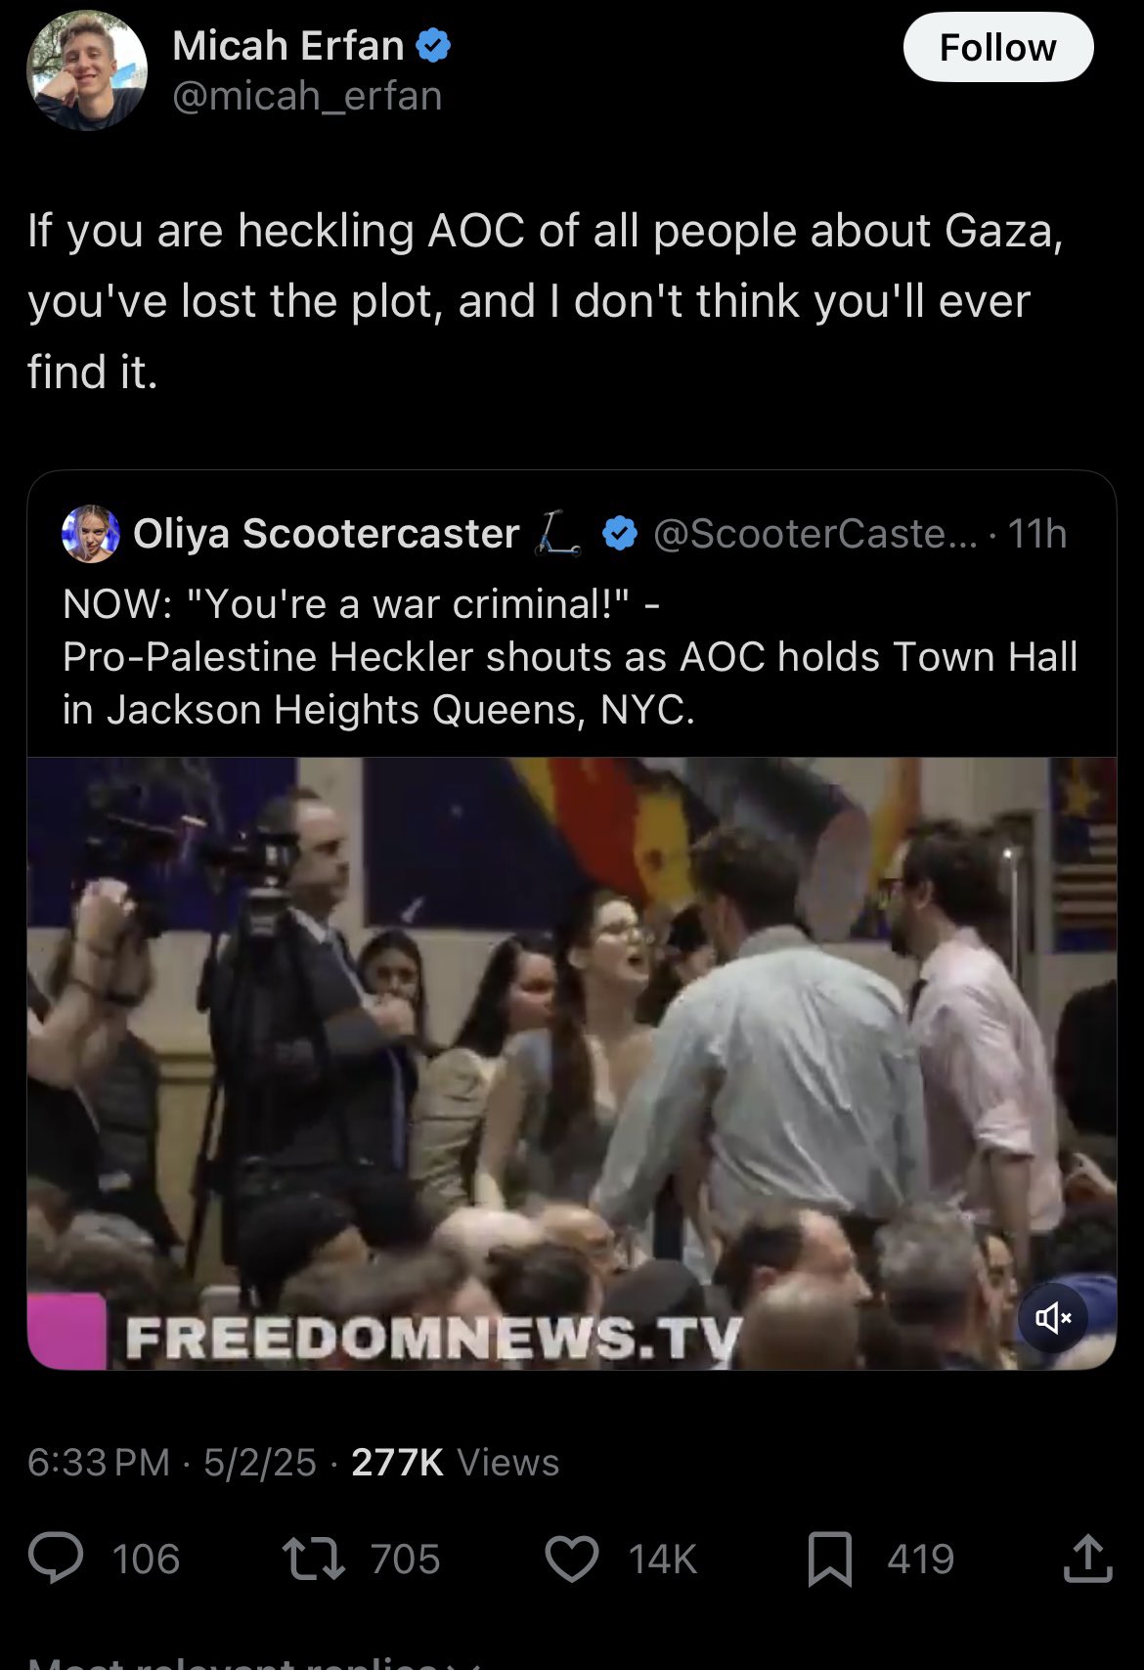Open the @ScooterCaste... handle link
1144x1670 pixels.
coord(814,534)
